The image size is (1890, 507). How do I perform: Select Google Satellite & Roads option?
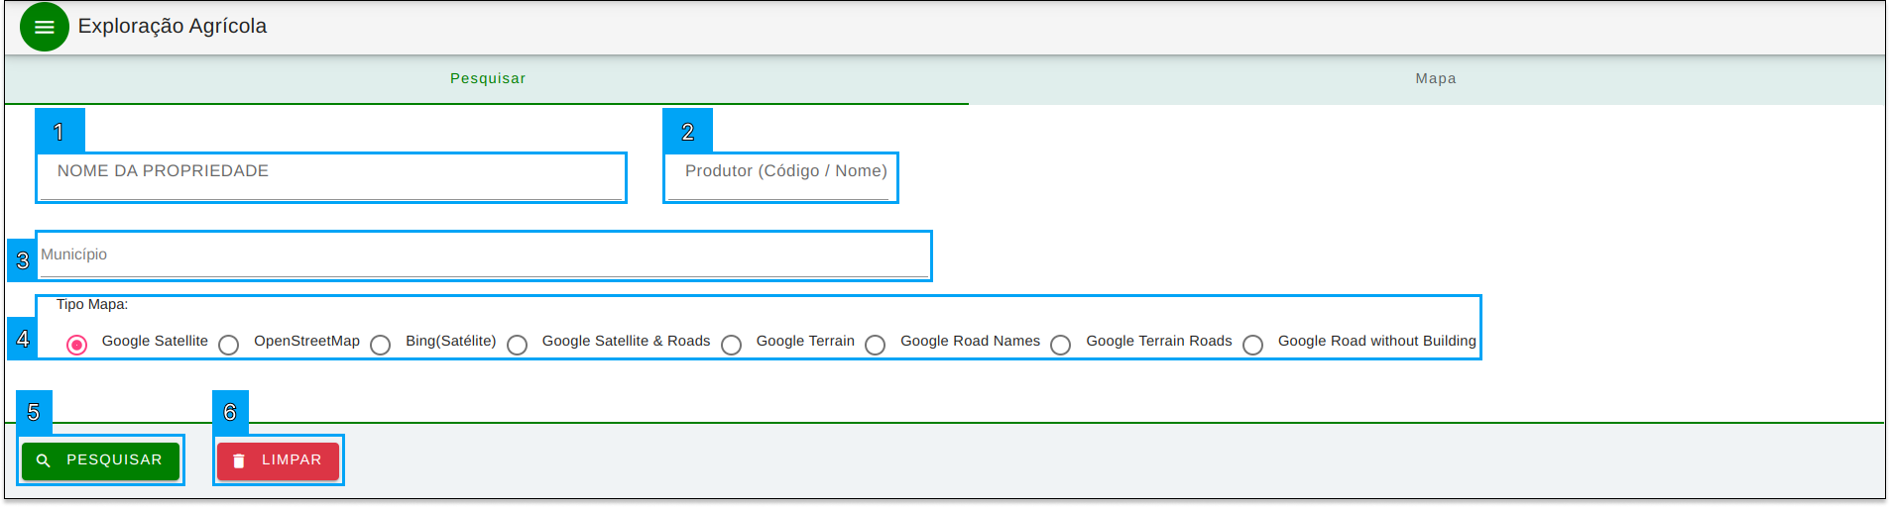pos(518,345)
